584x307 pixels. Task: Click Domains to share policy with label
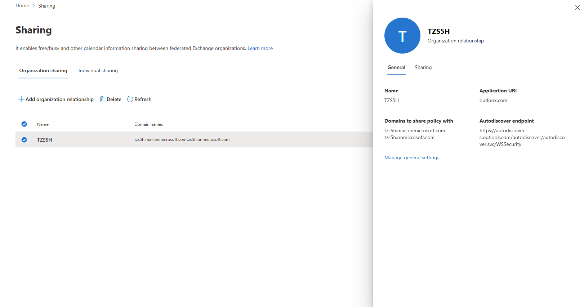click(419, 121)
